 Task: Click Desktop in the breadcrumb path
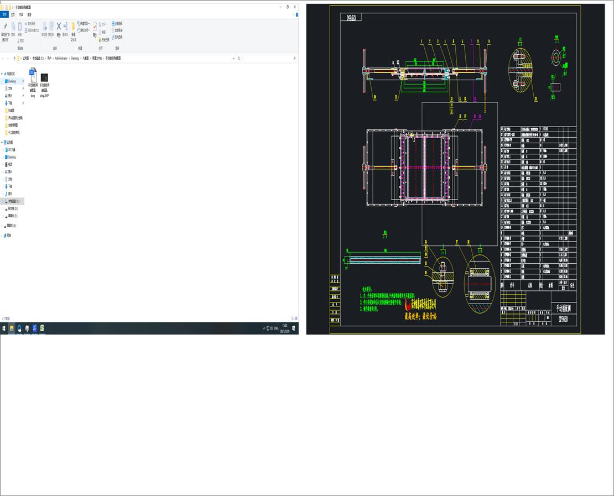[75, 58]
